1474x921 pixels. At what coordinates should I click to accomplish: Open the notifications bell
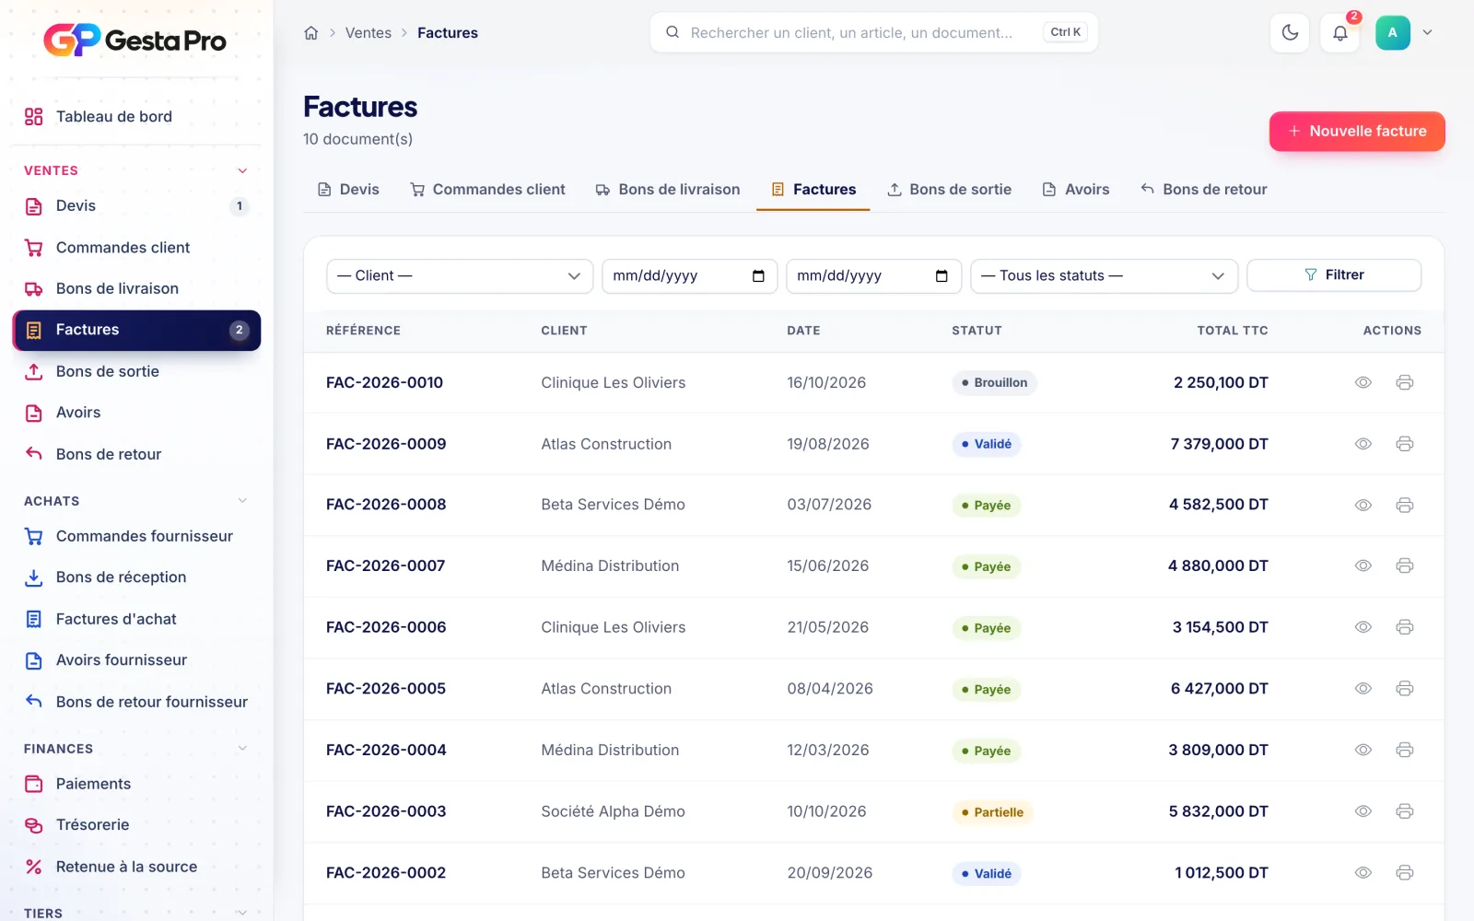[x=1340, y=33]
